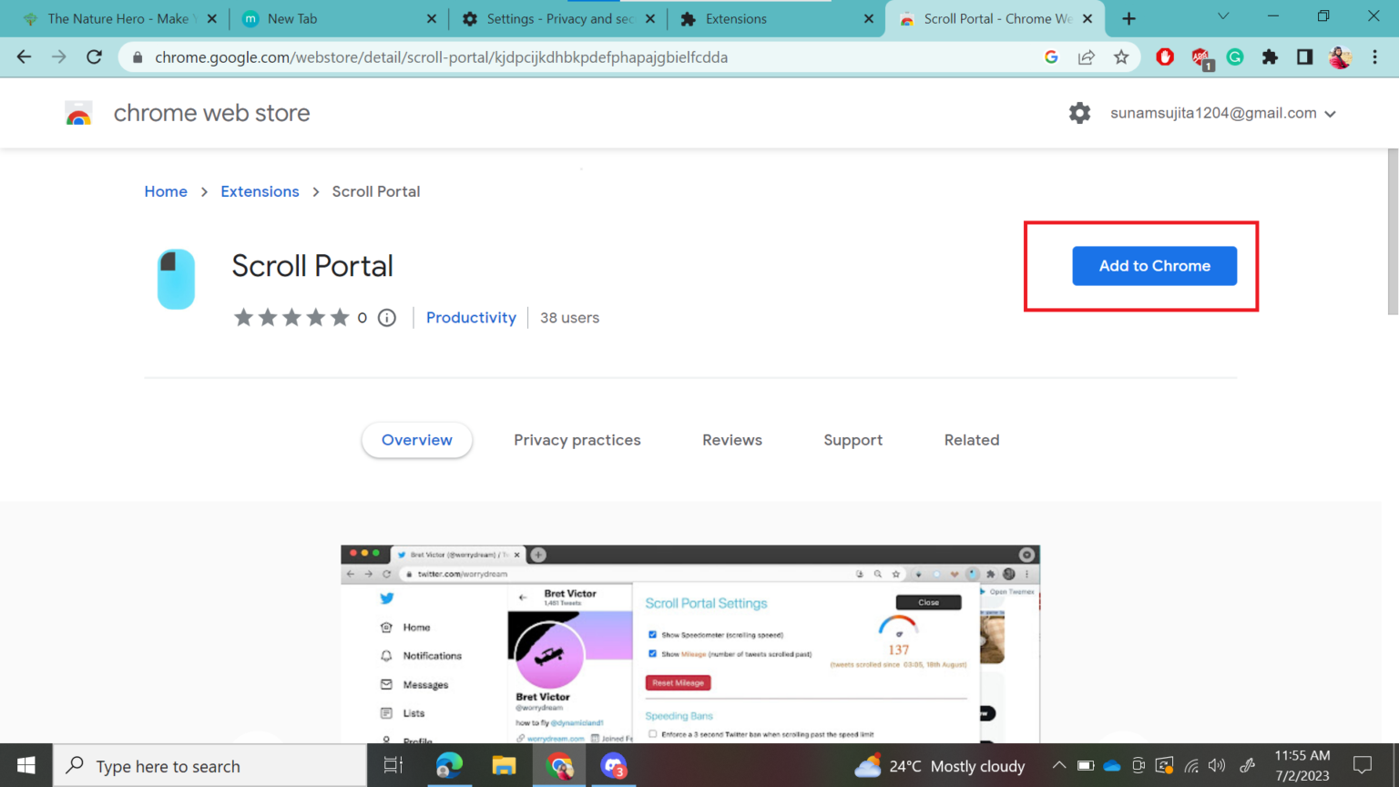Open the Privacy practices tab
Screen dimensions: 1399x787
pyautogui.click(x=577, y=440)
